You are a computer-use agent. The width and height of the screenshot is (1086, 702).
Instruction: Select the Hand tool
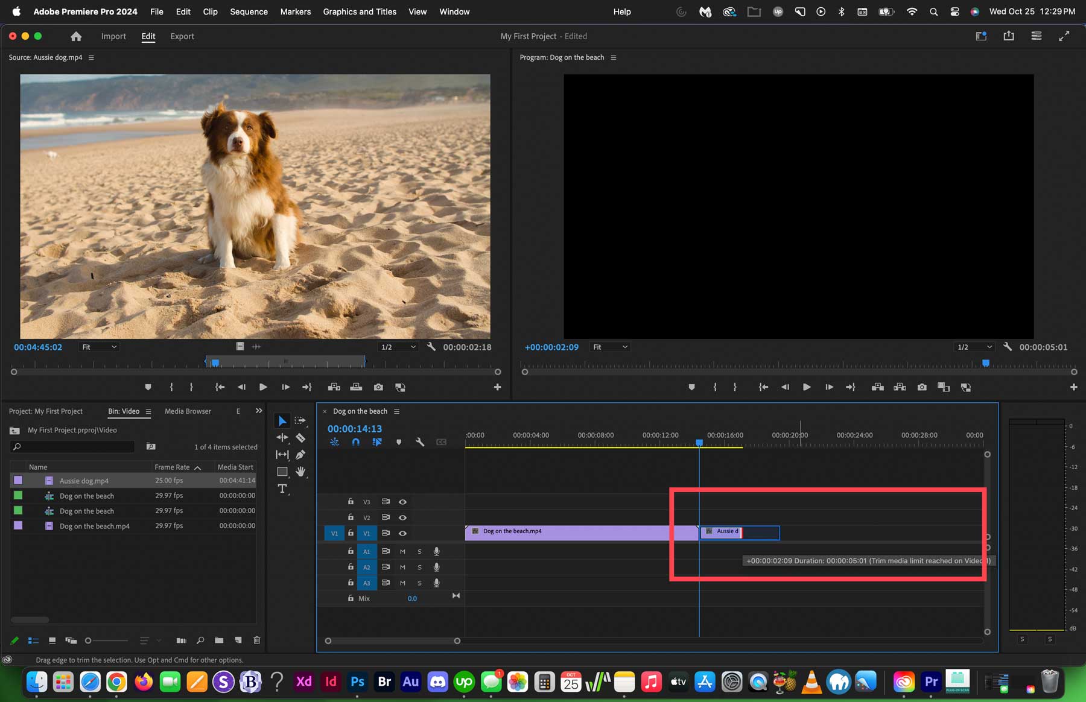(x=300, y=472)
